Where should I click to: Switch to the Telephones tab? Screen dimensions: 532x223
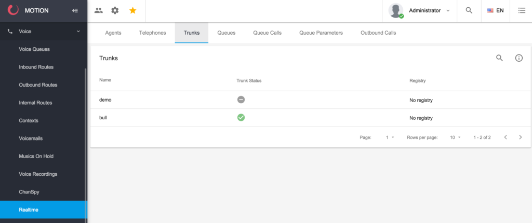click(x=152, y=33)
